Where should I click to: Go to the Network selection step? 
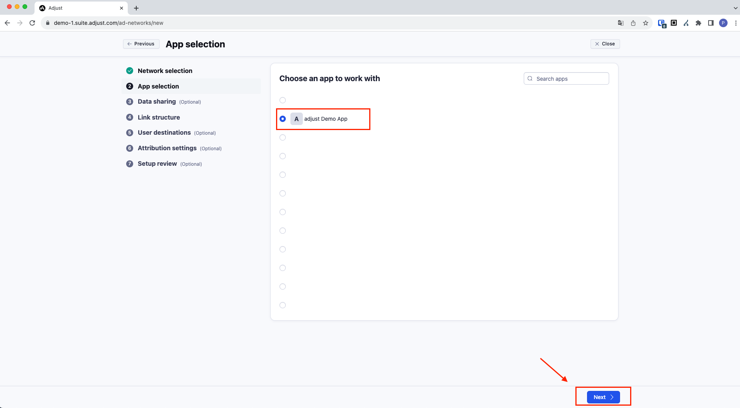[165, 71]
